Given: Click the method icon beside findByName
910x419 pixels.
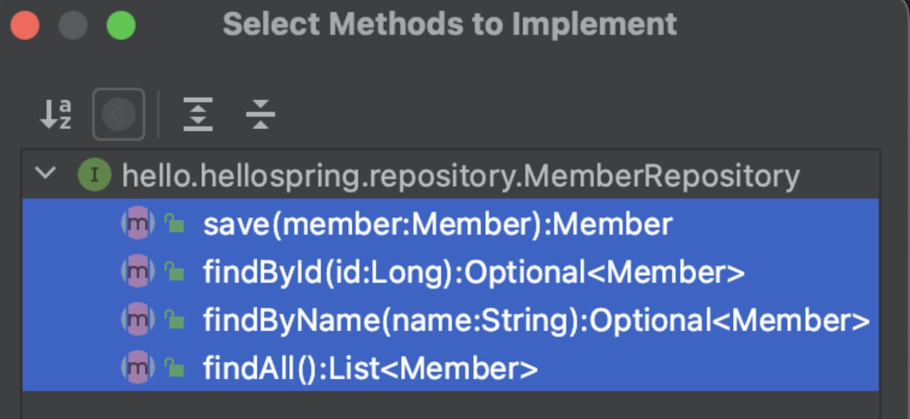Looking at the screenshot, I should (137, 320).
